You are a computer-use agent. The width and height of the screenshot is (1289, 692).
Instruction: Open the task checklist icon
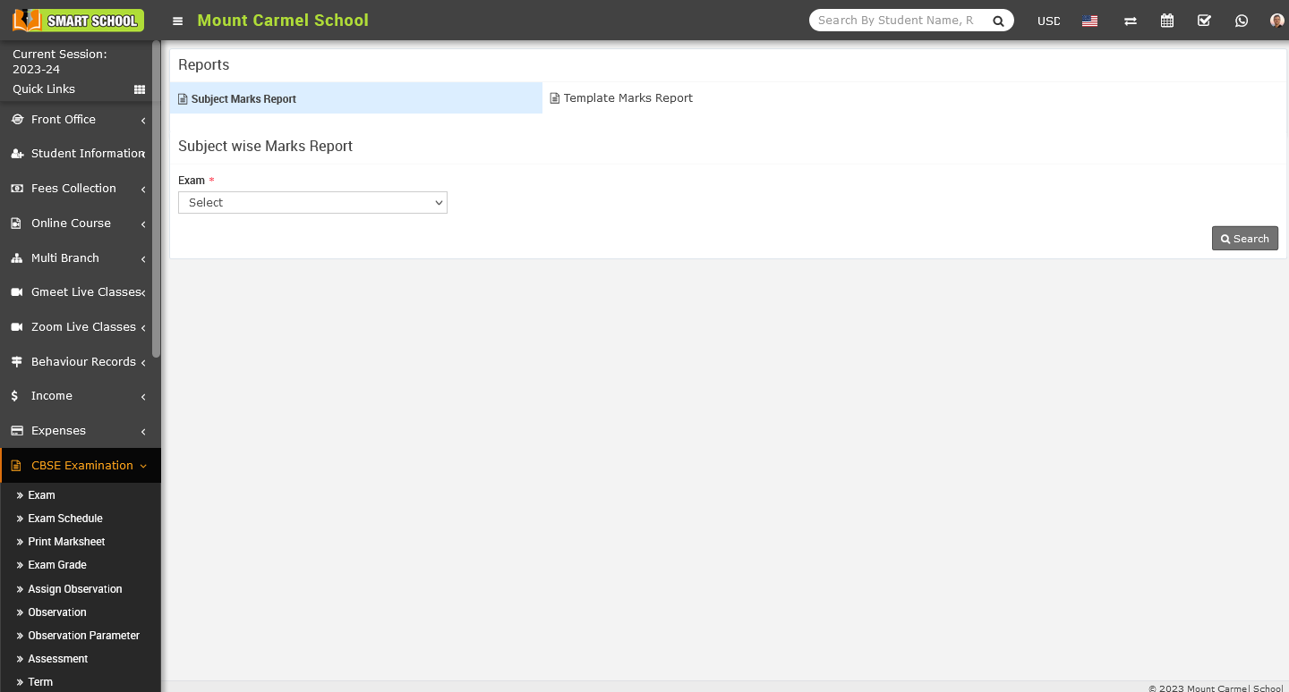(x=1204, y=21)
